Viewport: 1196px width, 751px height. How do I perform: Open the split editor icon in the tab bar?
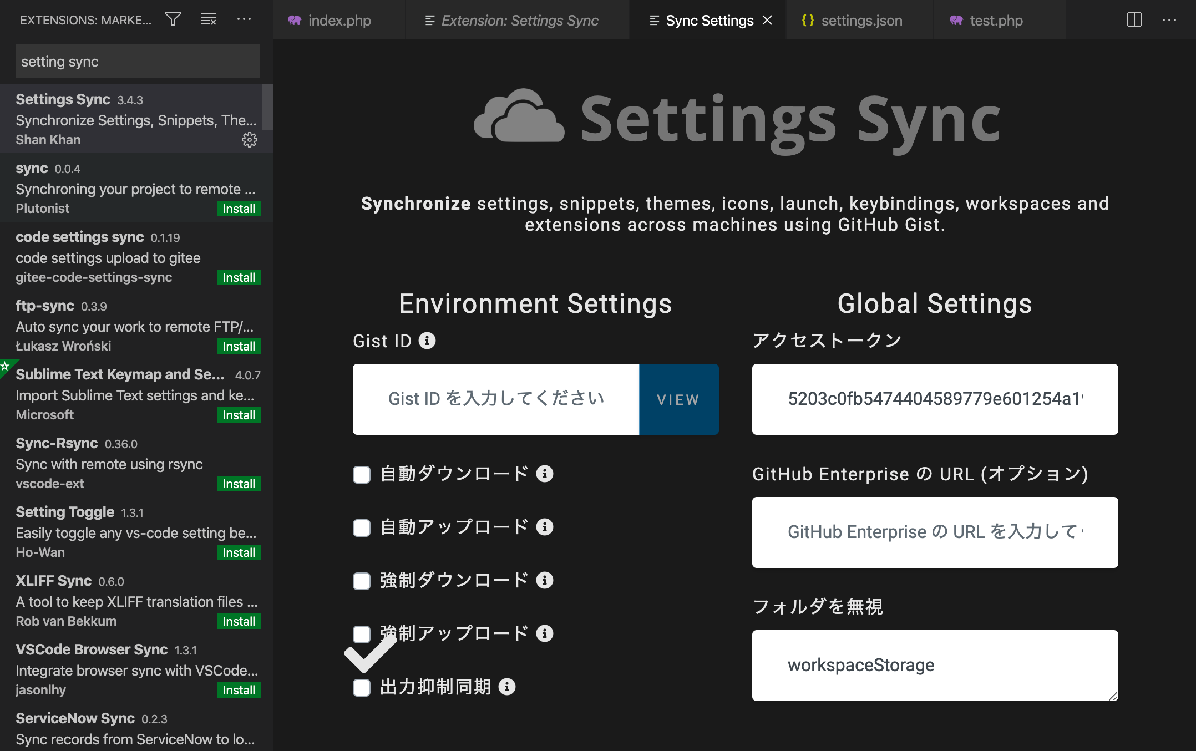[1134, 20]
